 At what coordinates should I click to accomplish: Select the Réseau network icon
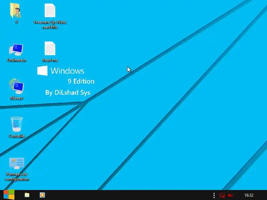point(16,86)
